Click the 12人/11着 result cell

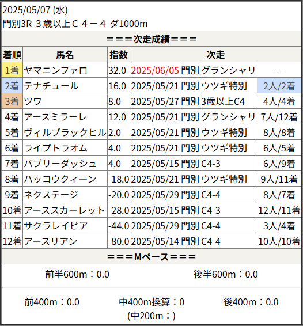point(279,210)
